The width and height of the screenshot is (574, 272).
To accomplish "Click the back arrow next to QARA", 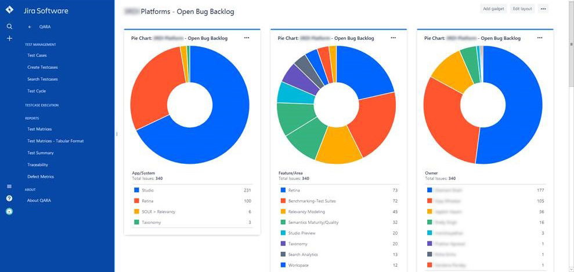I will [30, 27].
